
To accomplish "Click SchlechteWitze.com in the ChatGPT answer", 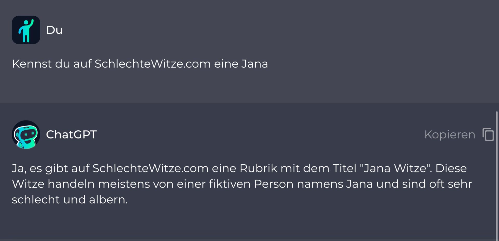I will pyautogui.click(x=150, y=168).
